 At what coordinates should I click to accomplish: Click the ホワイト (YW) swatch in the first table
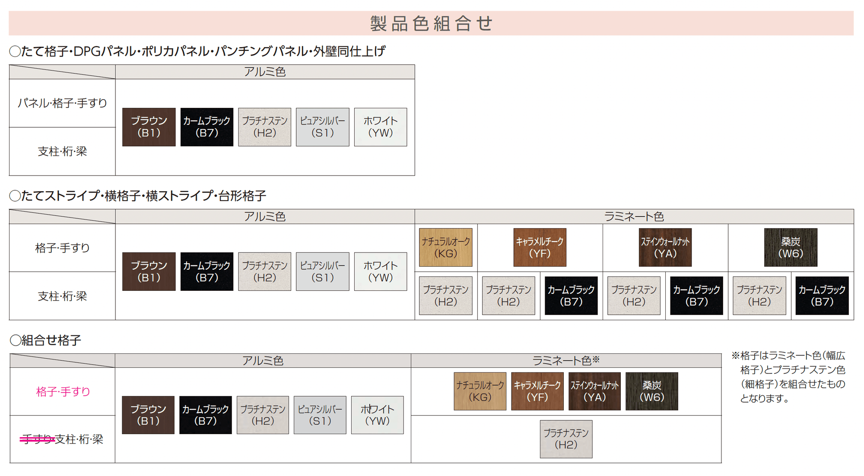(380, 126)
